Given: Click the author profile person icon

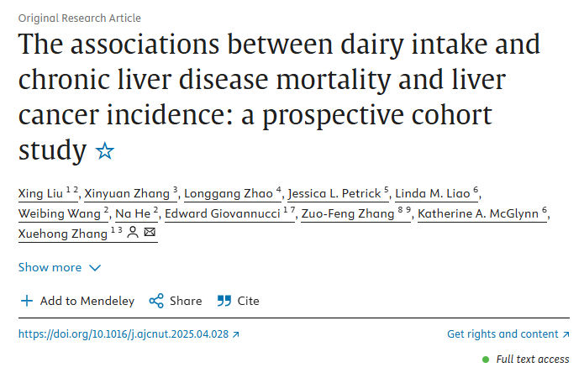Looking at the screenshot, I should click(133, 233).
